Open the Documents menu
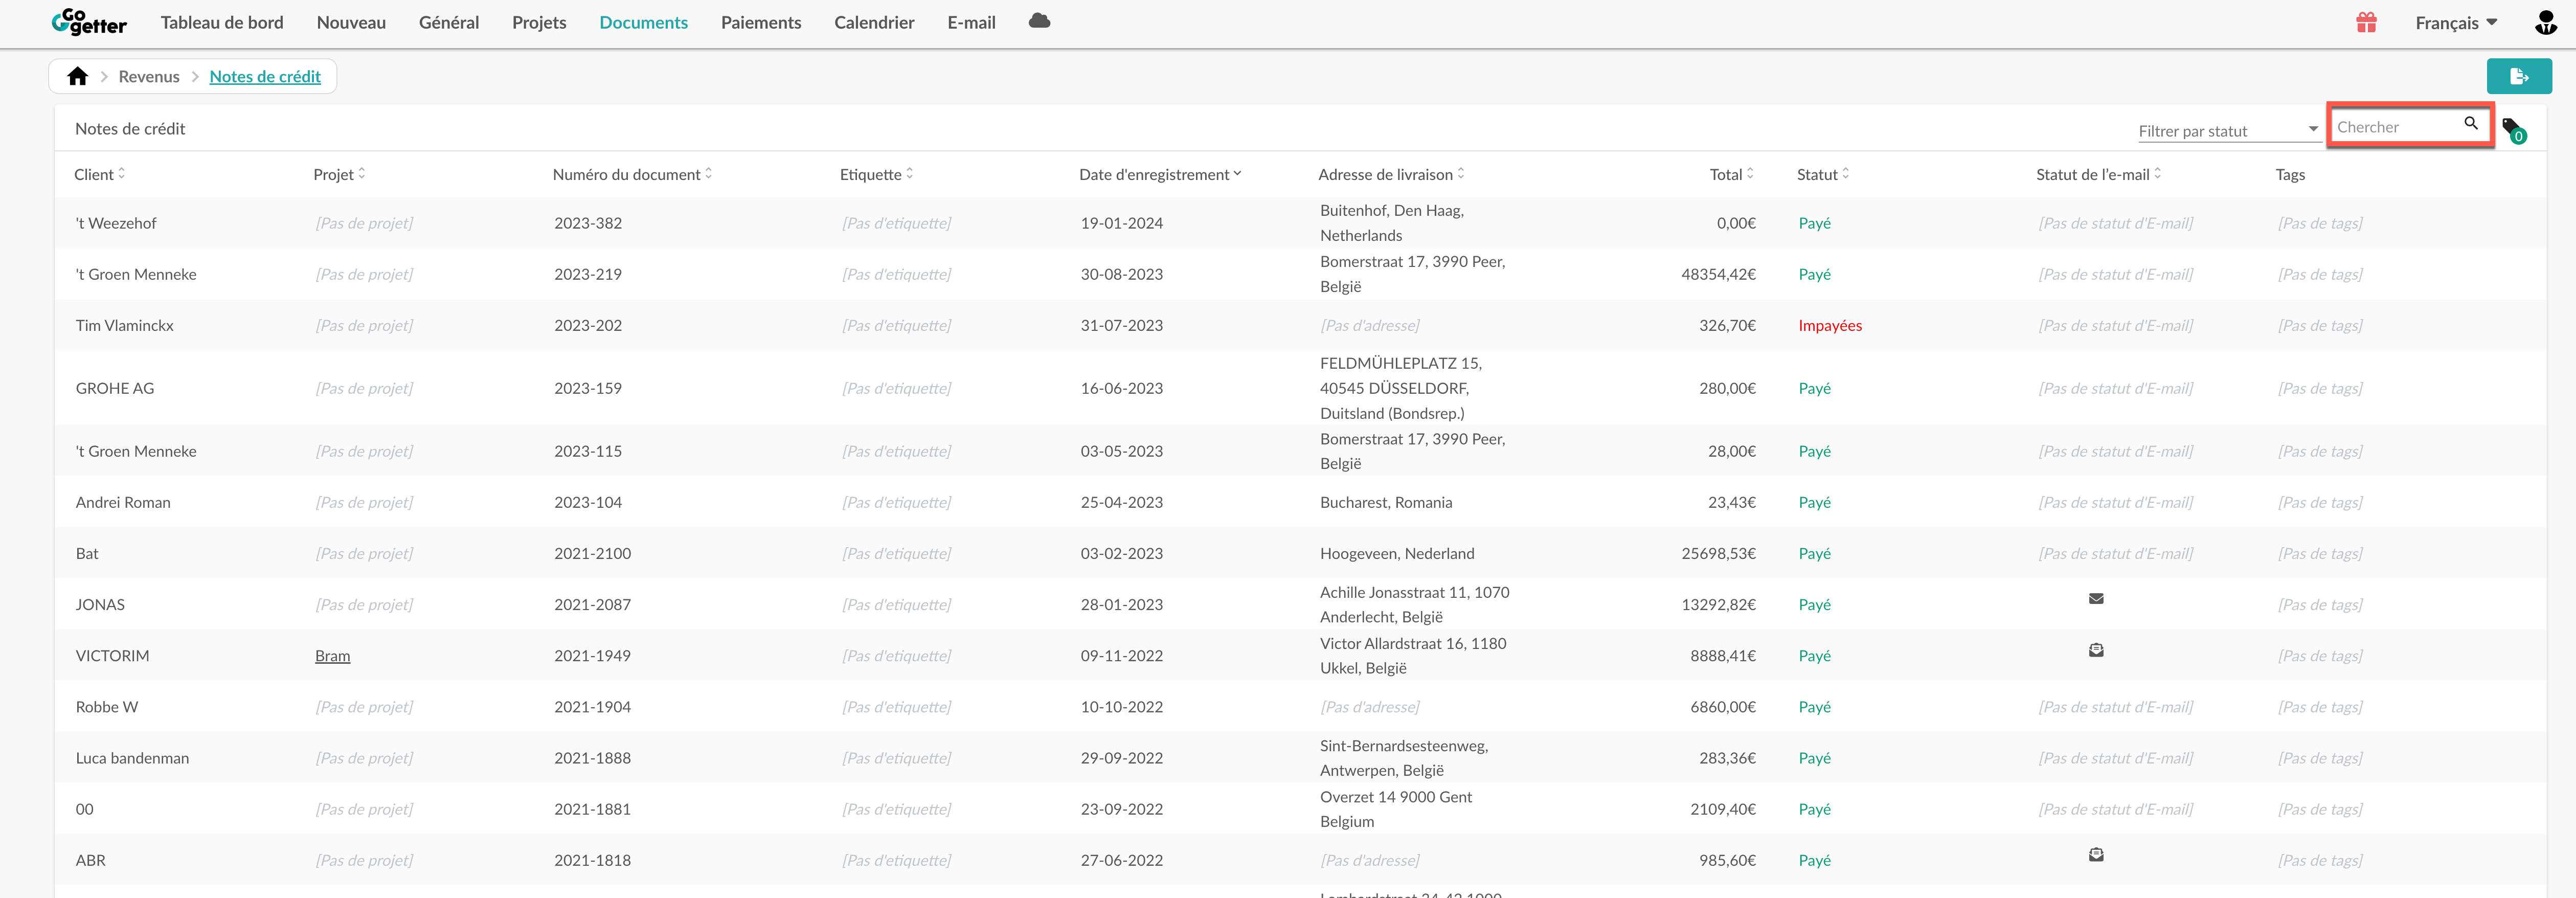 tap(643, 22)
